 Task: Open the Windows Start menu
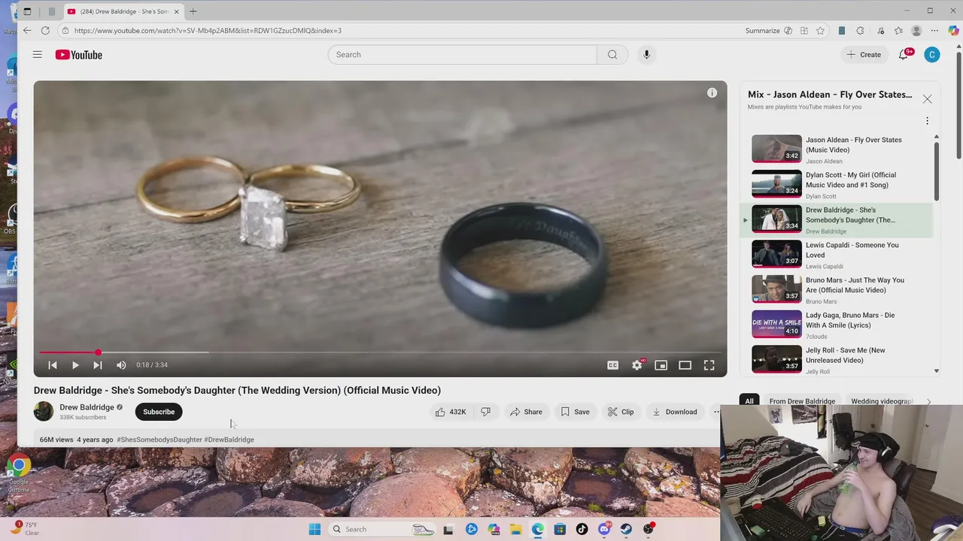(x=314, y=529)
